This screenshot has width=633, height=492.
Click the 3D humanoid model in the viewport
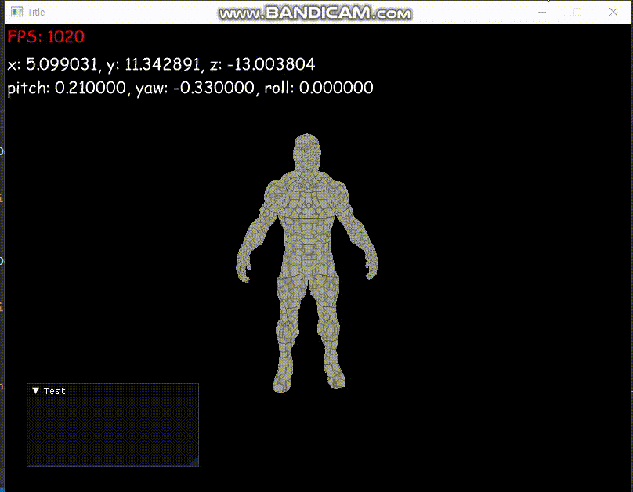[307, 262]
